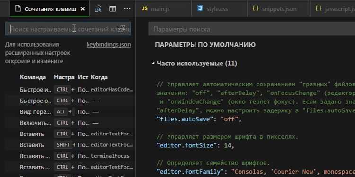This screenshot has height=177, width=355.
Task: Focus the Параметры поиска search box
Action: tap(251, 29)
